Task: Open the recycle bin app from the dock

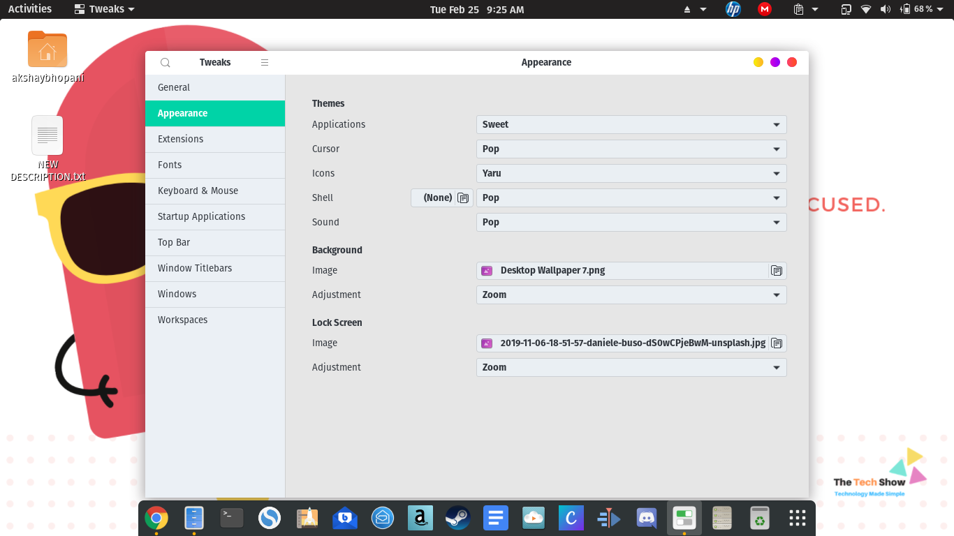Action: 759,518
